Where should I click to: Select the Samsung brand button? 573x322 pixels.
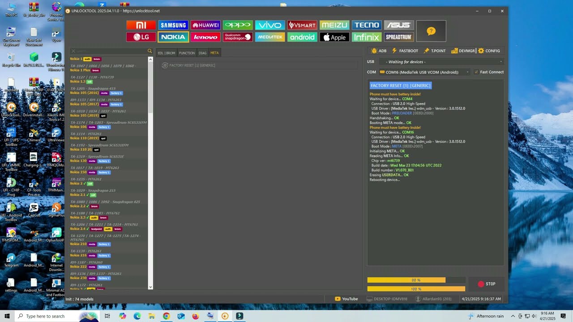click(173, 25)
